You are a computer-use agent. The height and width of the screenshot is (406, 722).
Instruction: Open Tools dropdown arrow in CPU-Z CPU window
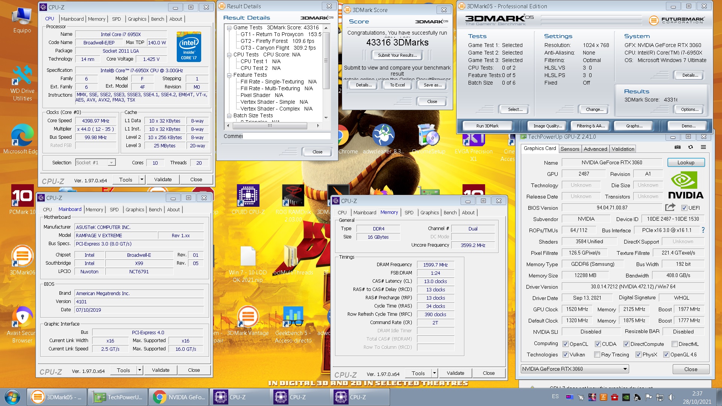tap(142, 180)
